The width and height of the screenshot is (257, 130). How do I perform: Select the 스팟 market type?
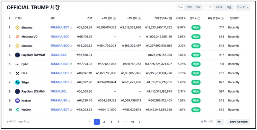point(209,7)
